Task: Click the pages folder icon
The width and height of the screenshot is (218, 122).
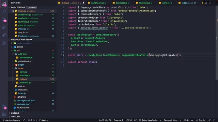Action: point(16,65)
